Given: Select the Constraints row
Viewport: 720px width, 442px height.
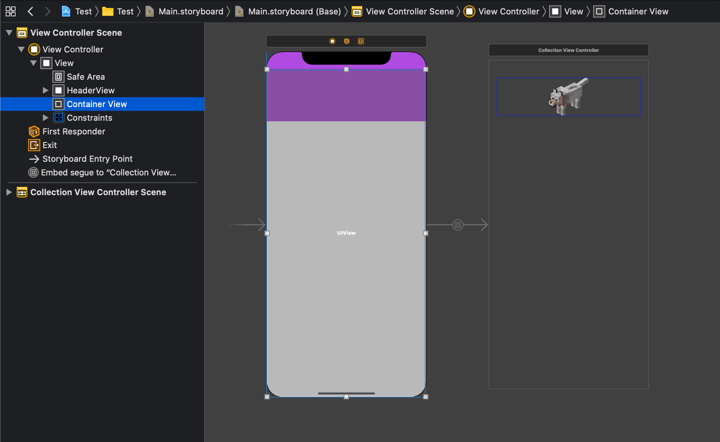Looking at the screenshot, I should [x=103, y=118].
